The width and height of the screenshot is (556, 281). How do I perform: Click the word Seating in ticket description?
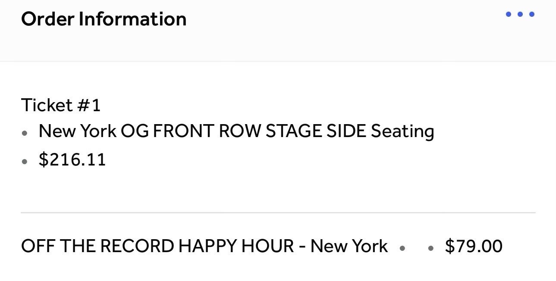[x=402, y=131]
